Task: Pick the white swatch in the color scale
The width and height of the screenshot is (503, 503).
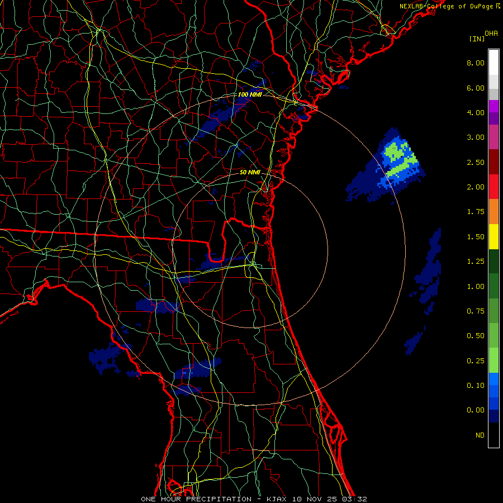Action: (493, 63)
